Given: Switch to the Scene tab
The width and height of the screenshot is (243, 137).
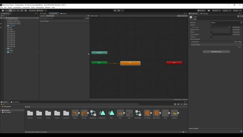Looking at the screenshot, I should 43,14.
